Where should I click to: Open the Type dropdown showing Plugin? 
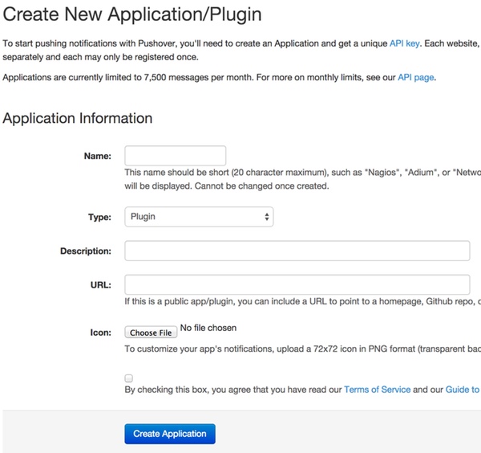pos(199,217)
